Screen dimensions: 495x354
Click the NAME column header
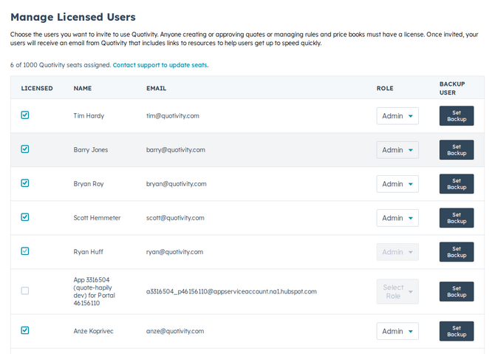click(83, 89)
